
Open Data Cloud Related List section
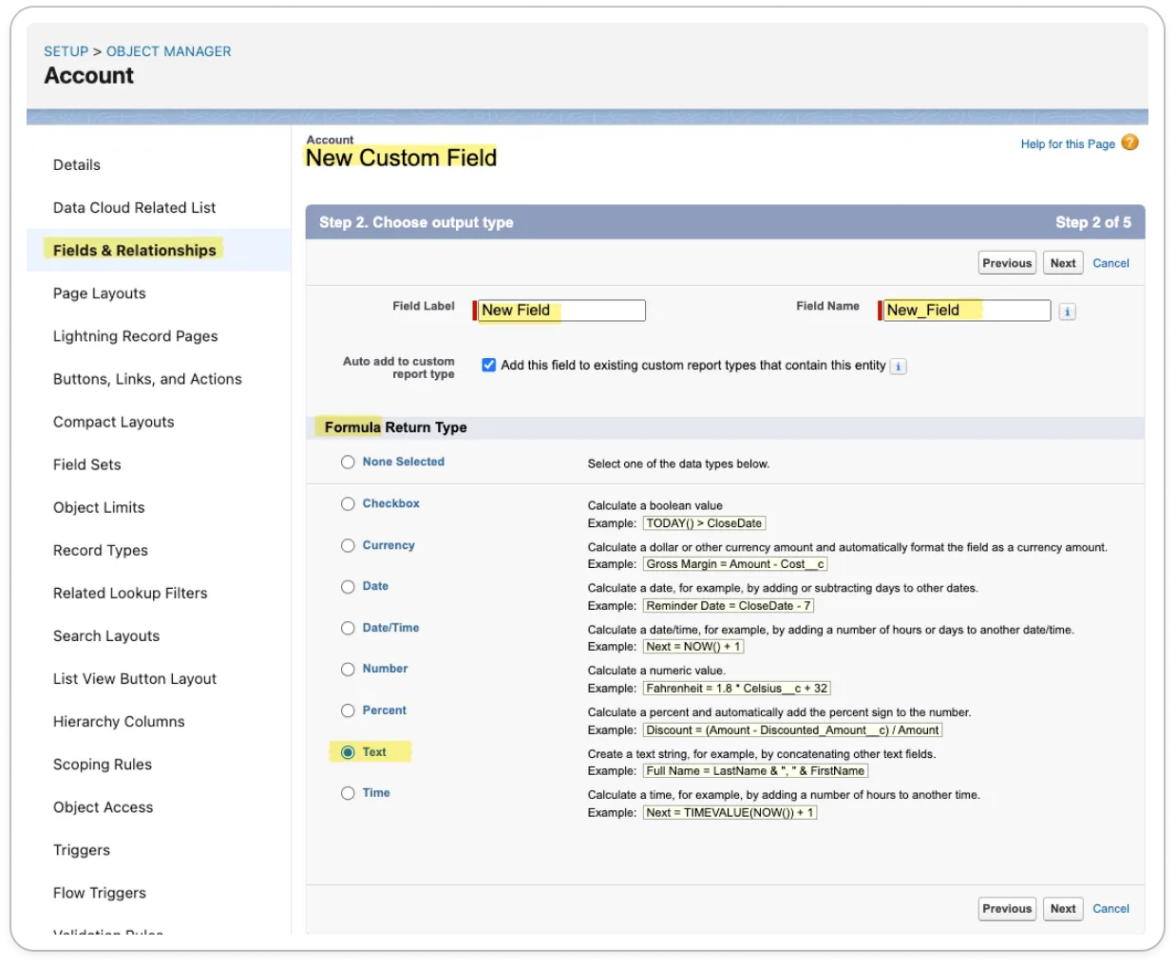(x=134, y=208)
